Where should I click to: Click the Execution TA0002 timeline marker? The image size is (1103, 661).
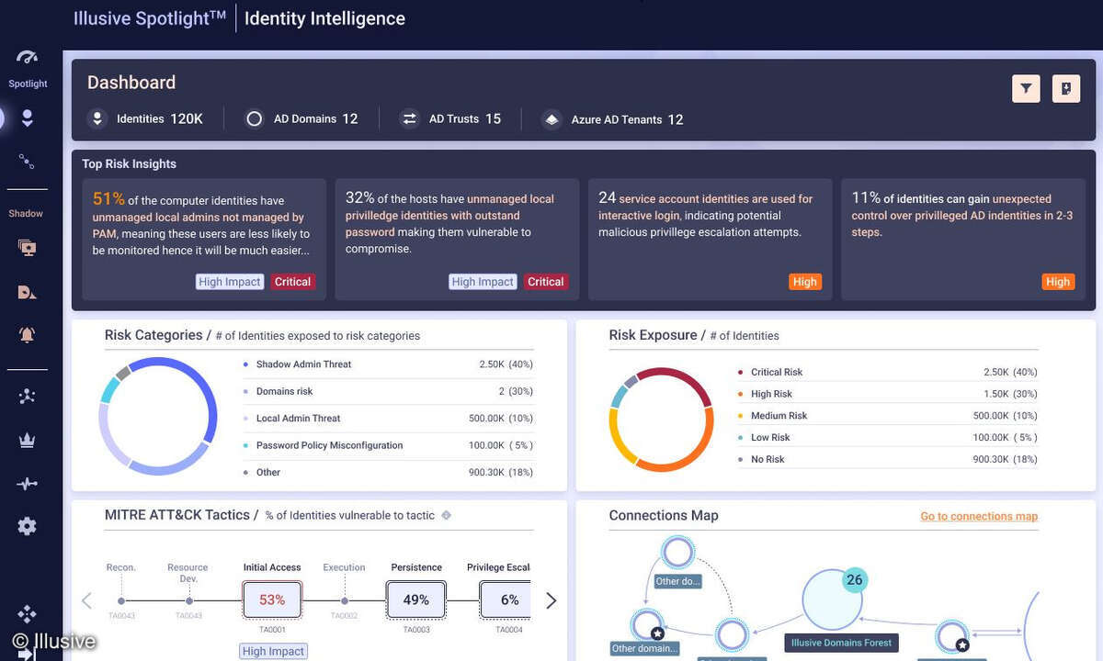[x=344, y=601]
